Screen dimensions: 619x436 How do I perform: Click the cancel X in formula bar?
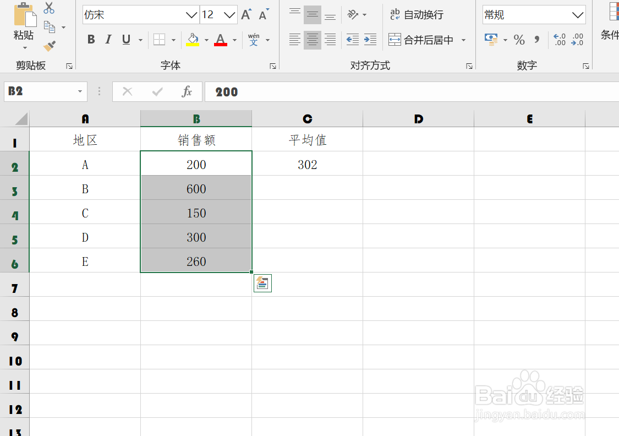(x=127, y=91)
